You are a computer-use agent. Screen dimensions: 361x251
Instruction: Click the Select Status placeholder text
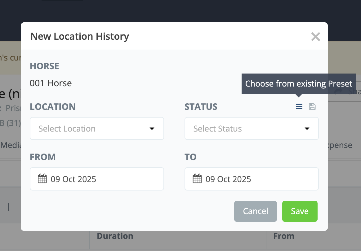(217, 129)
